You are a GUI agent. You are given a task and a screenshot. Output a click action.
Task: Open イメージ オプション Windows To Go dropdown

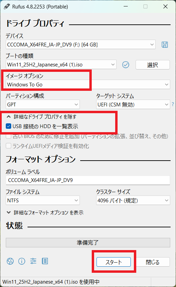[88, 85]
